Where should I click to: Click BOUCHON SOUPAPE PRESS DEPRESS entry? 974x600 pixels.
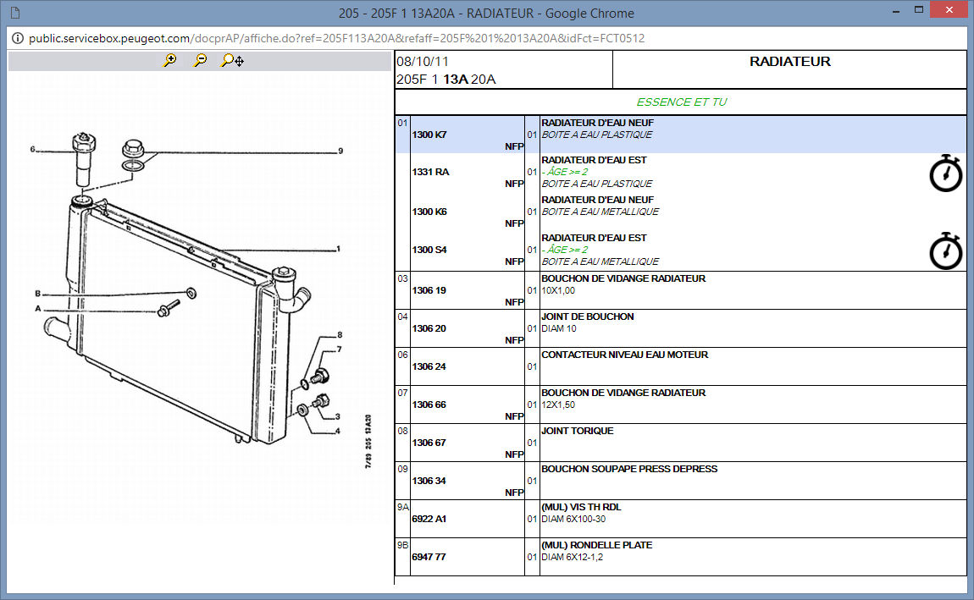coord(628,469)
